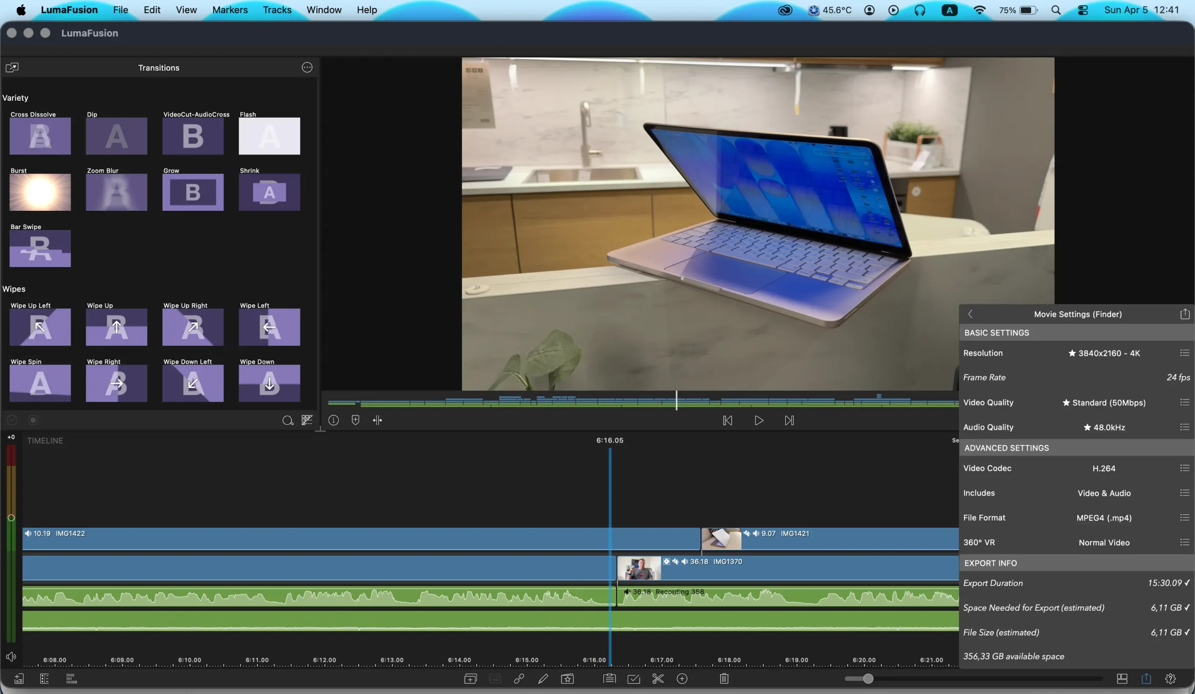1195x694 pixels.
Task: Click the timeline zoom slider handle
Action: coord(868,679)
